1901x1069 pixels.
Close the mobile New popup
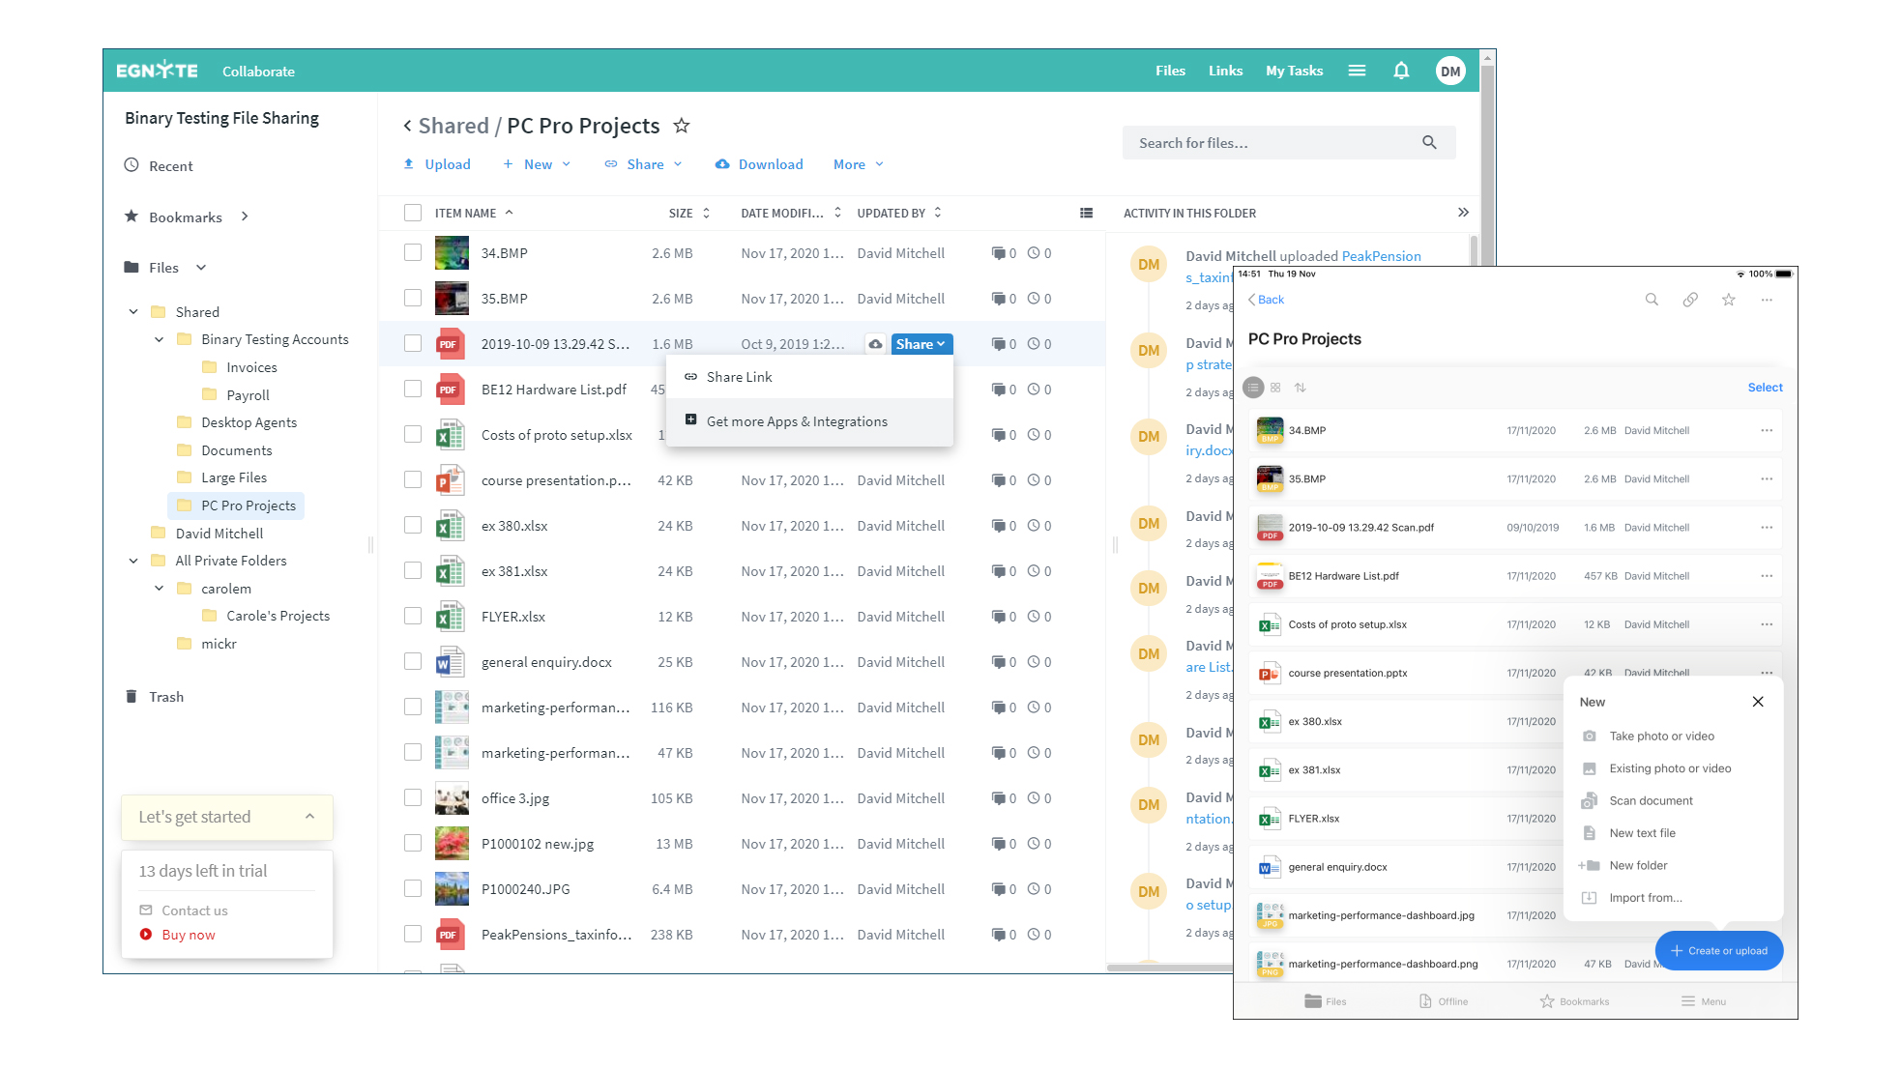1758,702
